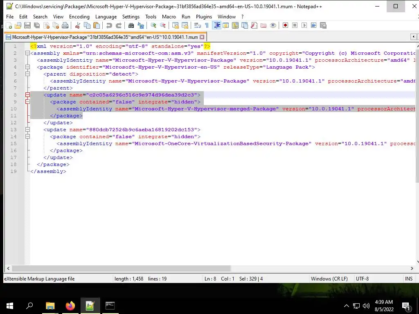Print the document using printer icon
The height and width of the screenshot is (314, 419).
coord(65,25)
